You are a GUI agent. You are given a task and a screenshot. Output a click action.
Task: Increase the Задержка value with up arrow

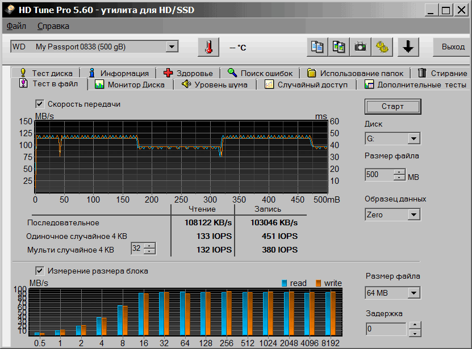[x=415, y=325]
